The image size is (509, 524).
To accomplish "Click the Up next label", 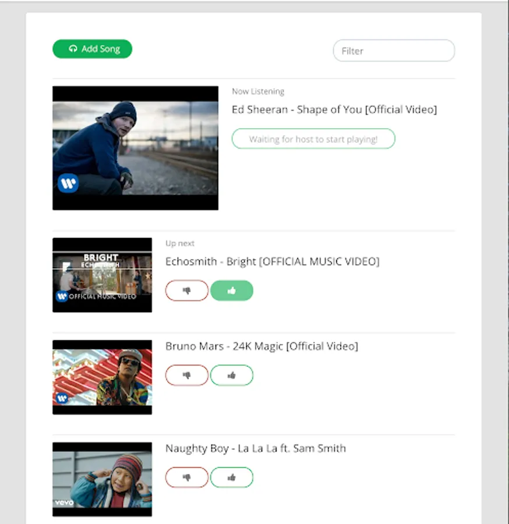I will tap(180, 243).
